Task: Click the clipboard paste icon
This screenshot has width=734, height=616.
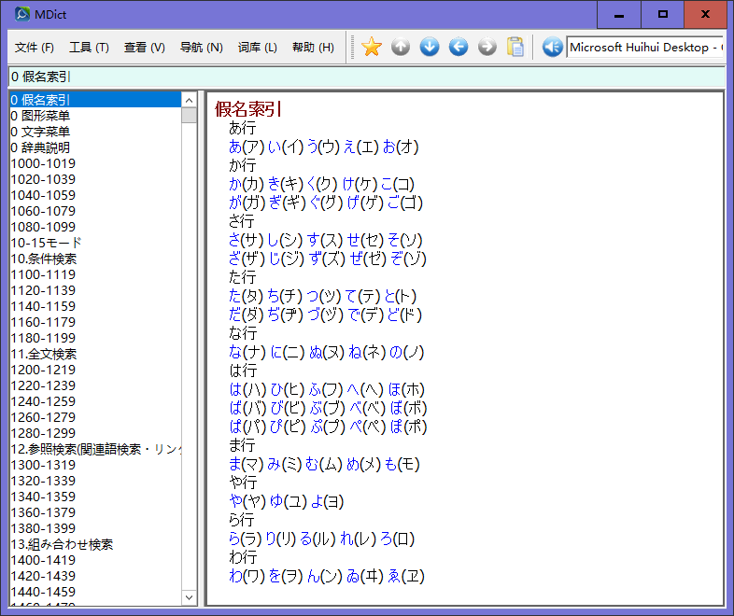Action: coord(515,47)
